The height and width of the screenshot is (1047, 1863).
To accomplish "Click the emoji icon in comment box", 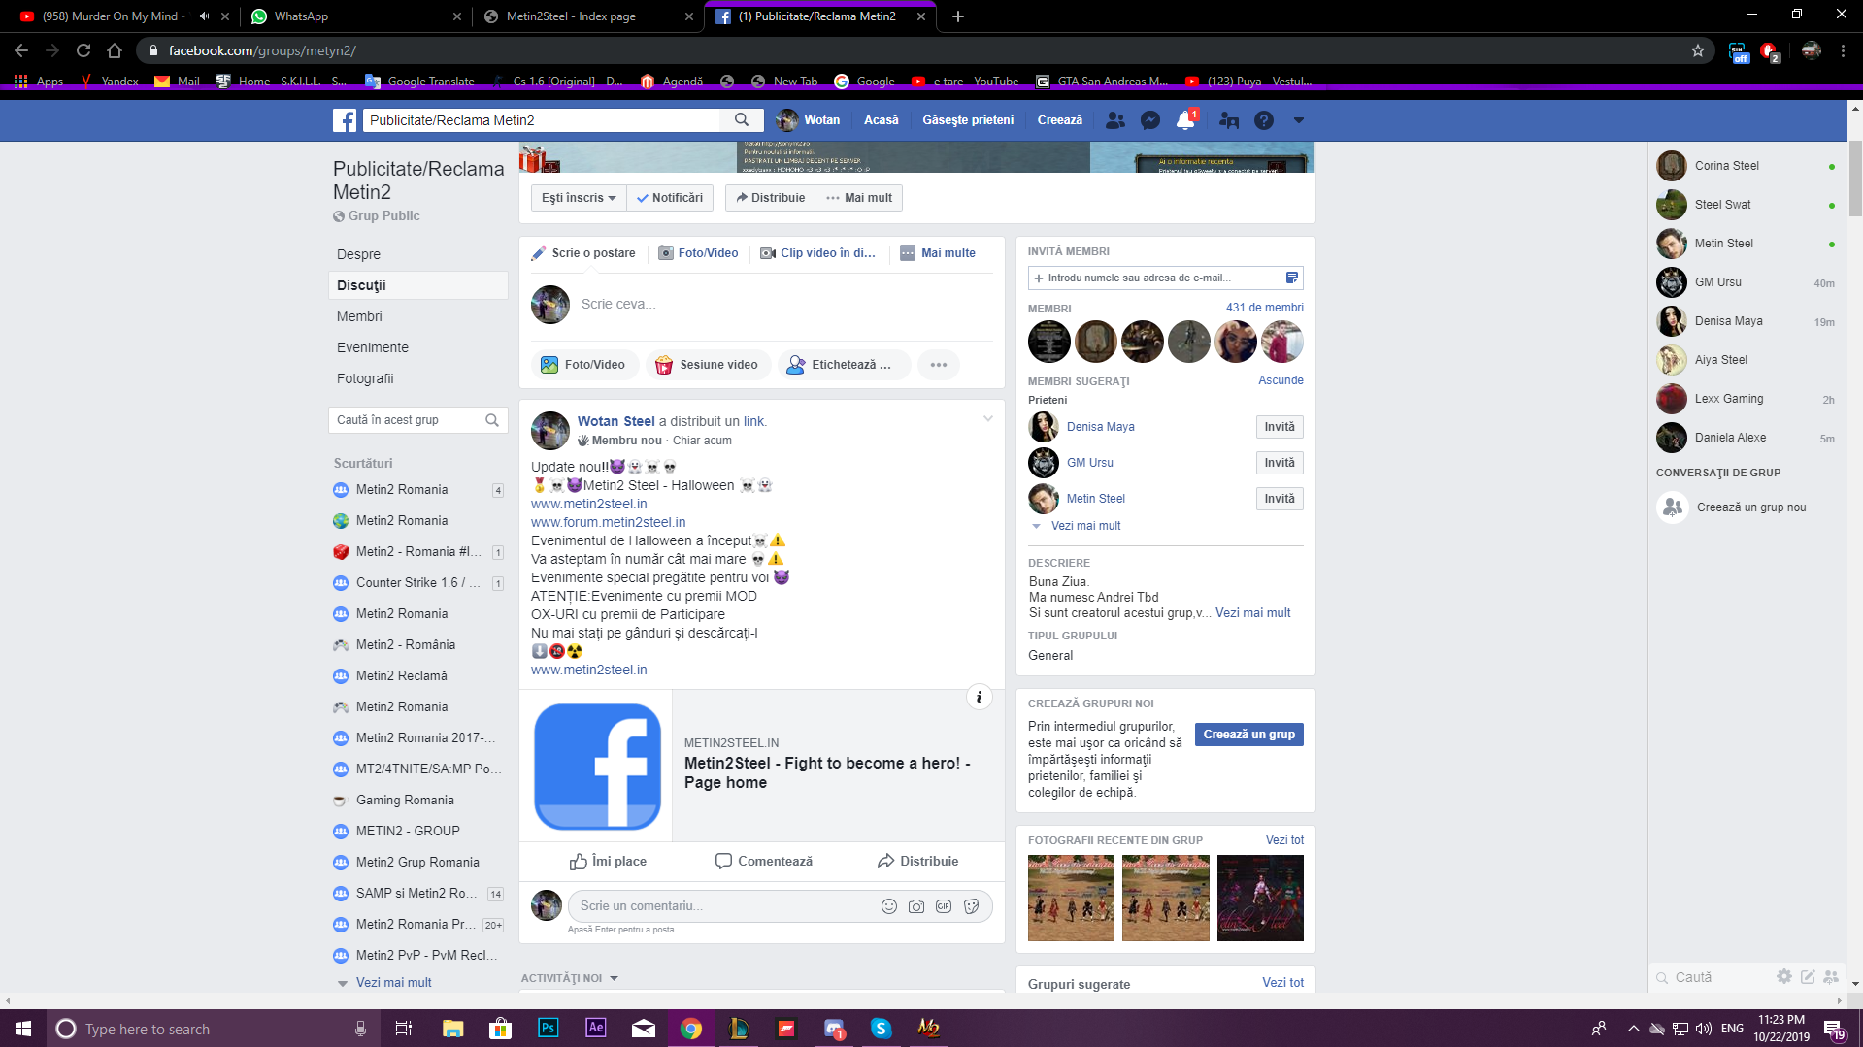I will pyautogui.click(x=888, y=906).
